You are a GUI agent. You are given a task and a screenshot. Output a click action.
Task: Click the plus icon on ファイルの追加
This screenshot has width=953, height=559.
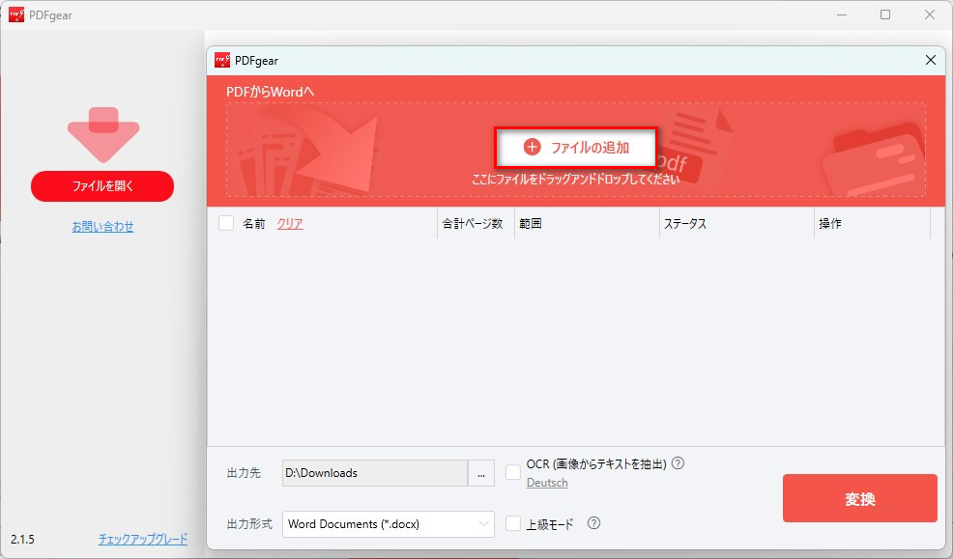533,146
